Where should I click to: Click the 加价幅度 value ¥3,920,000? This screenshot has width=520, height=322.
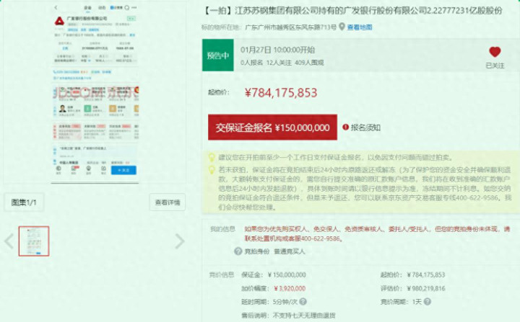pyautogui.click(x=290, y=288)
